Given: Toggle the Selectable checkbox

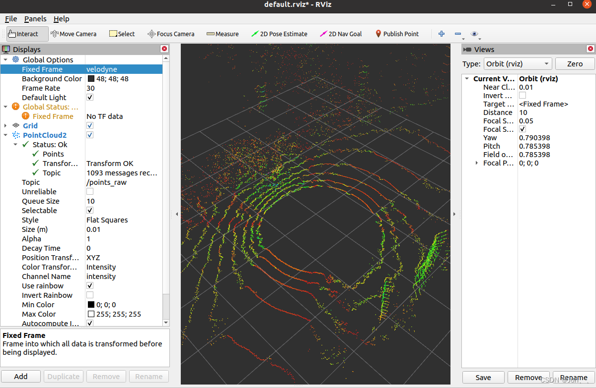Looking at the screenshot, I should [90, 211].
